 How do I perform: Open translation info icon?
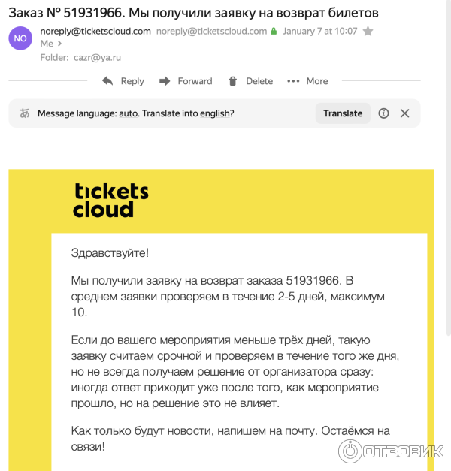click(383, 113)
